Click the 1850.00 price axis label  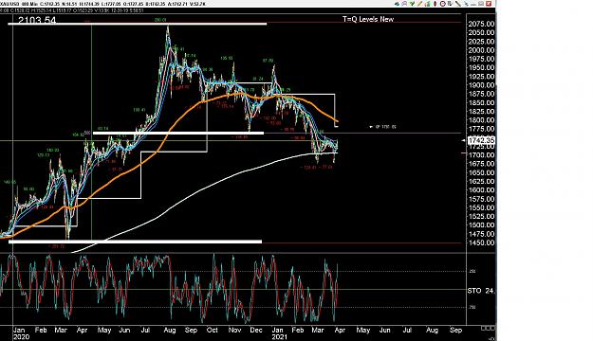point(481,102)
